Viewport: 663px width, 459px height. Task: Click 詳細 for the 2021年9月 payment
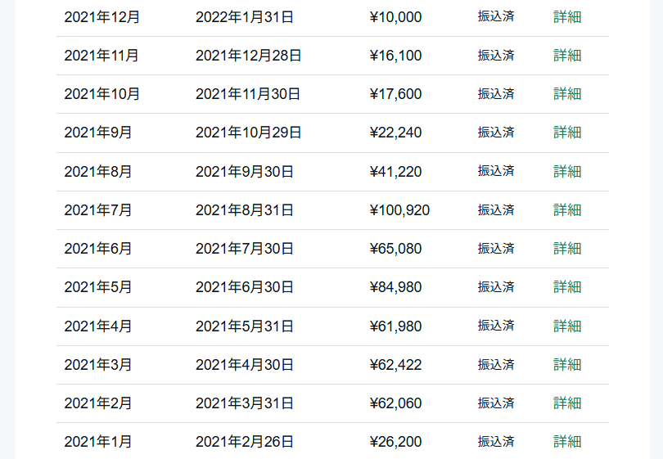[567, 133]
